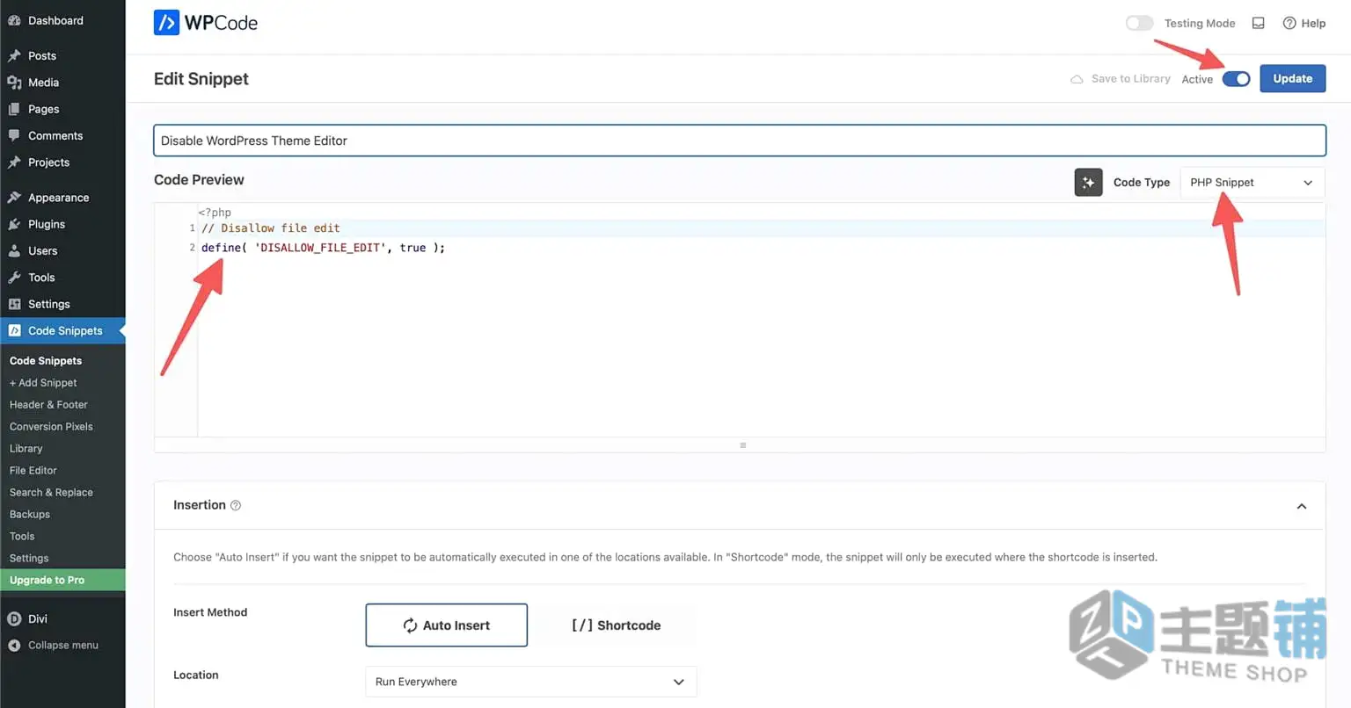Image resolution: width=1351 pixels, height=708 pixels.
Task: Open the Code Type dropdown
Action: (1252, 182)
